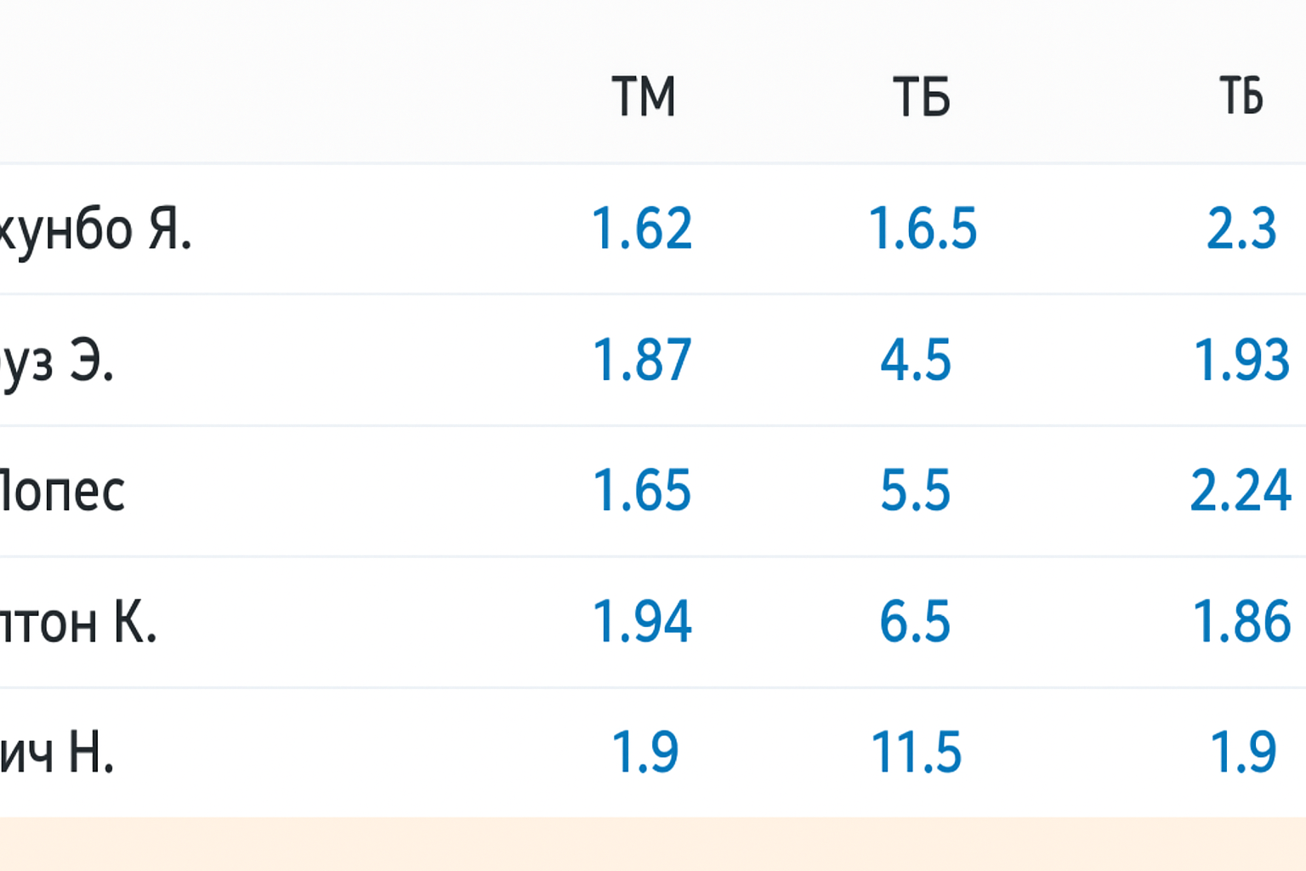
Task: Choose the 1.93 odds value
Action: 1241,360
